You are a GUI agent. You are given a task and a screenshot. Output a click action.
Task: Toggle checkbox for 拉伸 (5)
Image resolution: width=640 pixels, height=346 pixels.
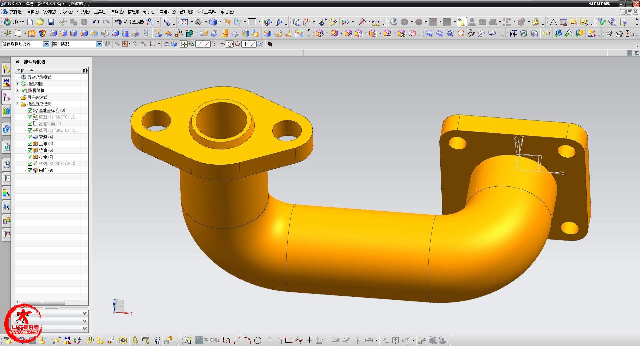(30, 144)
